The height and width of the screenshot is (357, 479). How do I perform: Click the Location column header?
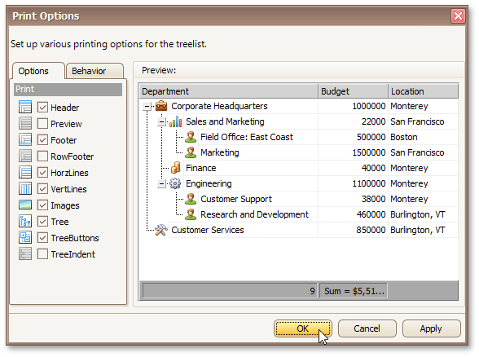coord(423,91)
